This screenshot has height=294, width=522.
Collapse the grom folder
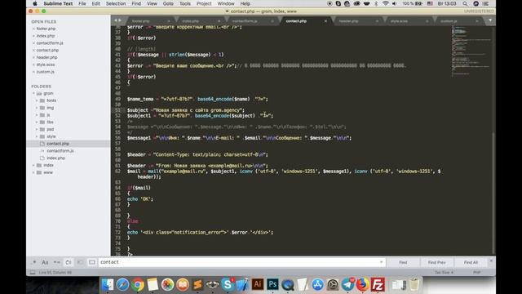[33, 93]
